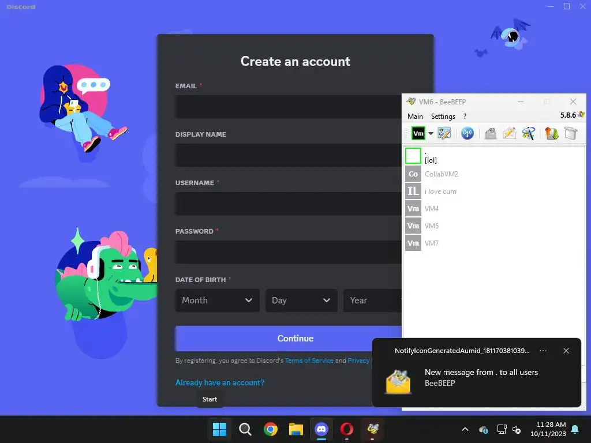Click the Vm user avatar in BeeBEEP toolbar
Image resolution: width=591 pixels, height=443 pixels.
click(x=418, y=133)
